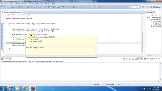Minimize the Console view
This screenshot has height=91, width=162.
pyautogui.click(x=157, y=59)
